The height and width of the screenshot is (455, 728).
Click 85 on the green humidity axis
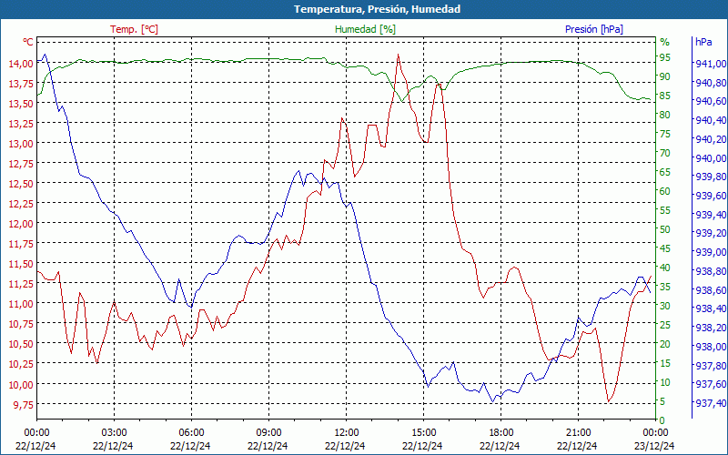point(665,96)
